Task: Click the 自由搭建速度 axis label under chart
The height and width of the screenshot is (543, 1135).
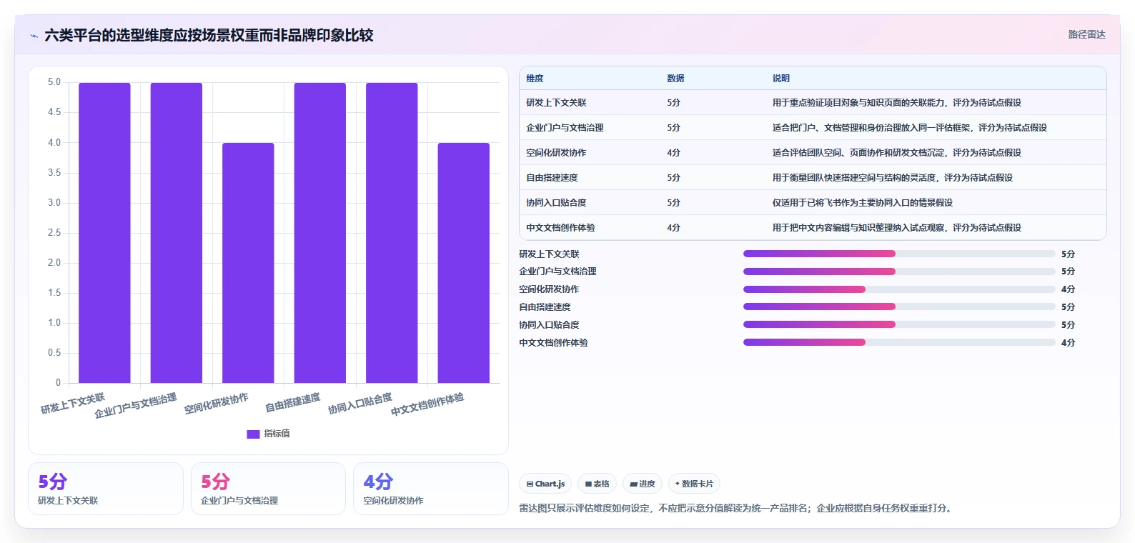Action: click(x=292, y=403)
